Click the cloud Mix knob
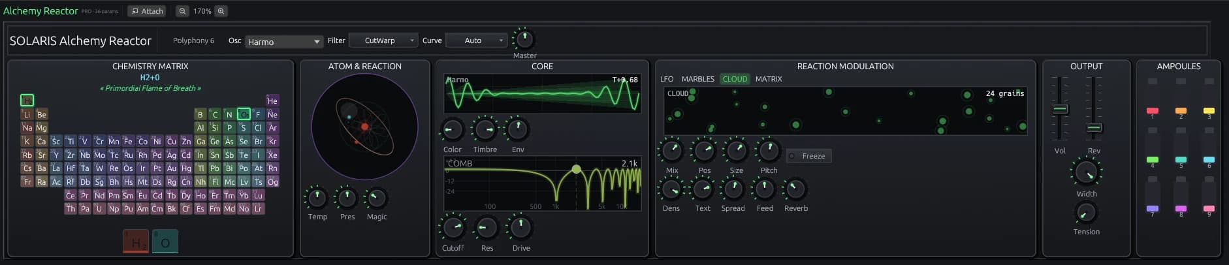 pos(672,151)
